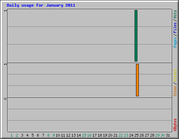Click day label '9' on the x-axis
This screenshot has width=179, height=139.
[53, 135]
